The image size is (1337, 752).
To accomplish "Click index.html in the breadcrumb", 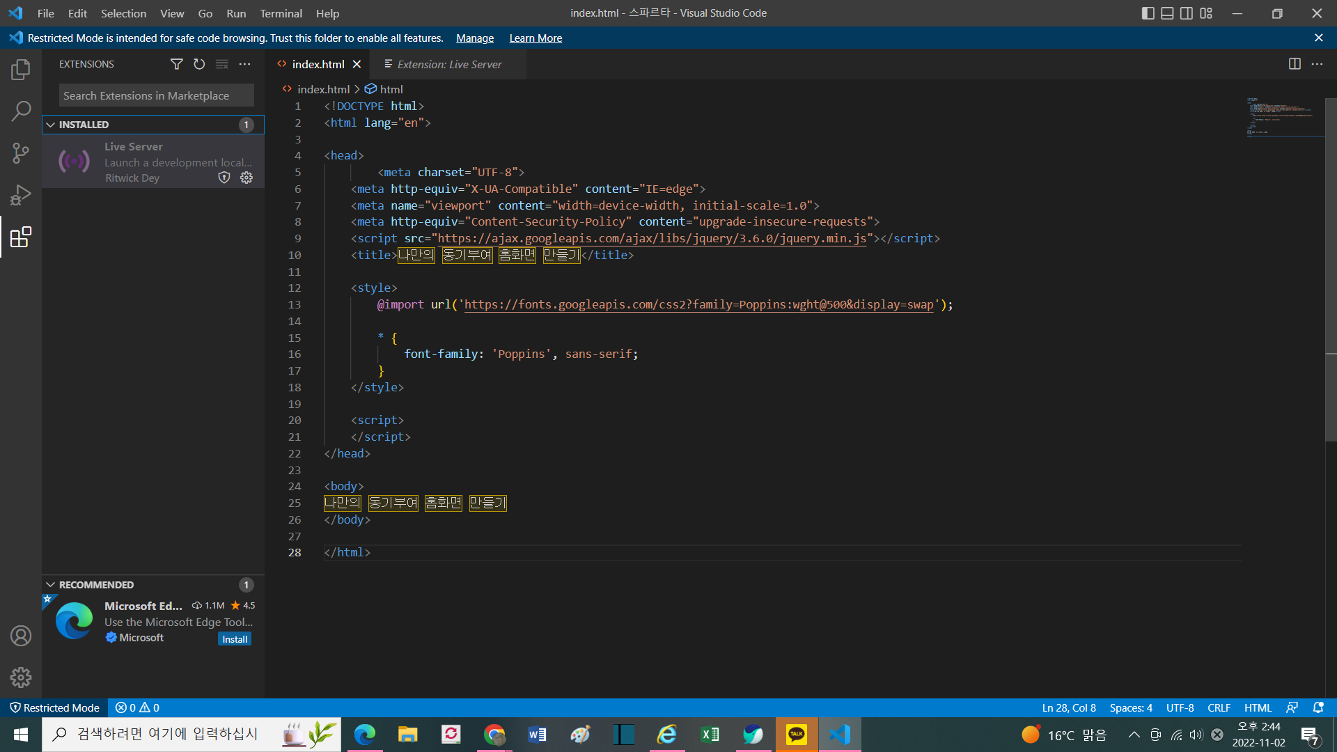I will point(323,89).
